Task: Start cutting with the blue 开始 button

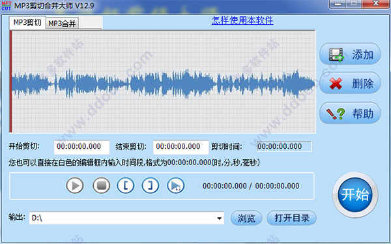Action: [355, 195]
